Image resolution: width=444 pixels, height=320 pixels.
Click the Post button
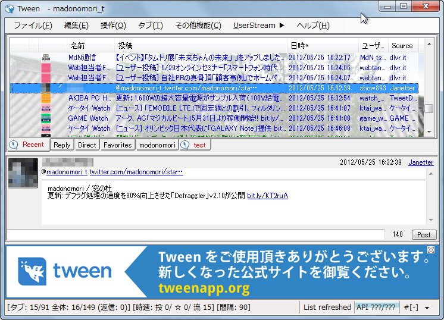tap(424, 234)
